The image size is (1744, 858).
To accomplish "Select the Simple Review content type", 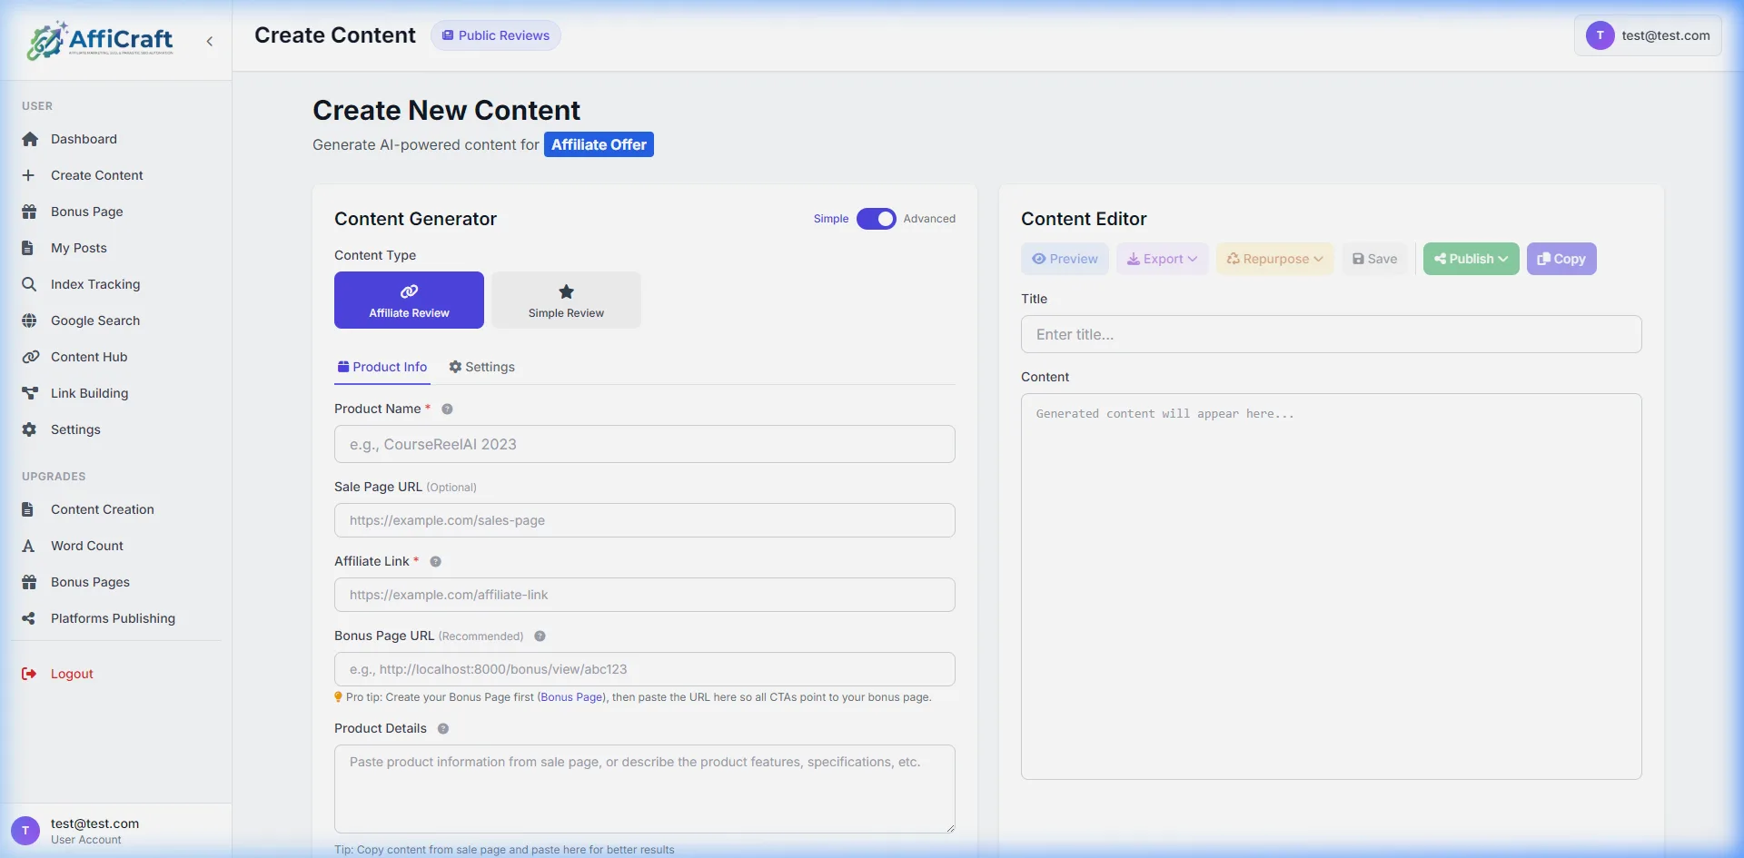I will tap(565, 300).
